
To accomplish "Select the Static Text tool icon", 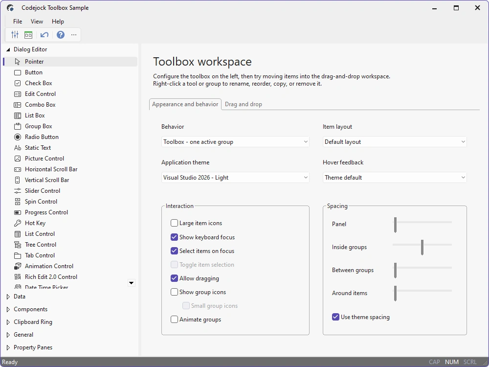I will (x=18, y=148).
